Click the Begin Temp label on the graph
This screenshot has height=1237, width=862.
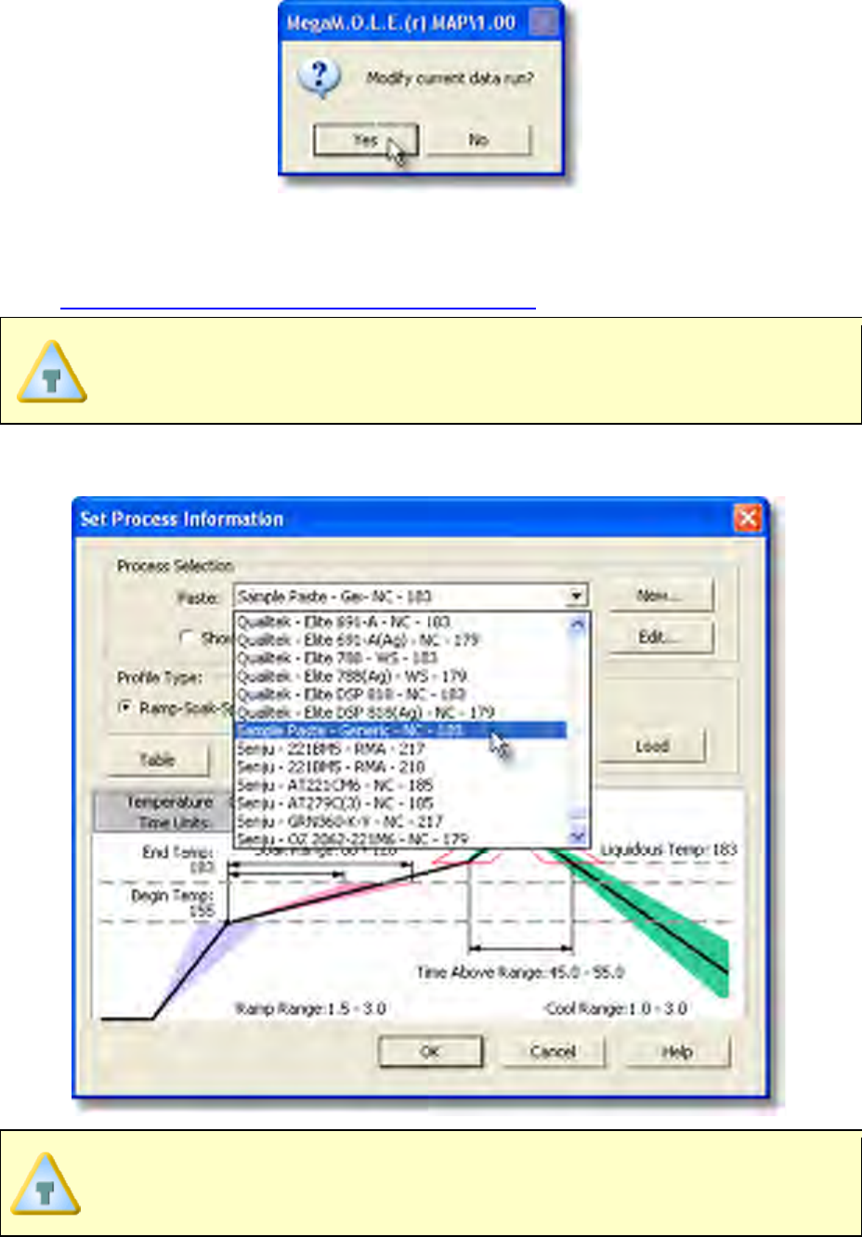173,896
